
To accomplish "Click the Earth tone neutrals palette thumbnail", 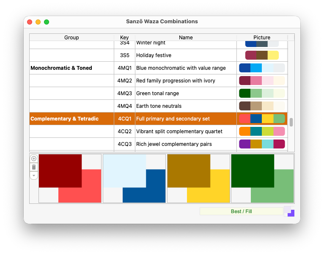I will point(262,106).
